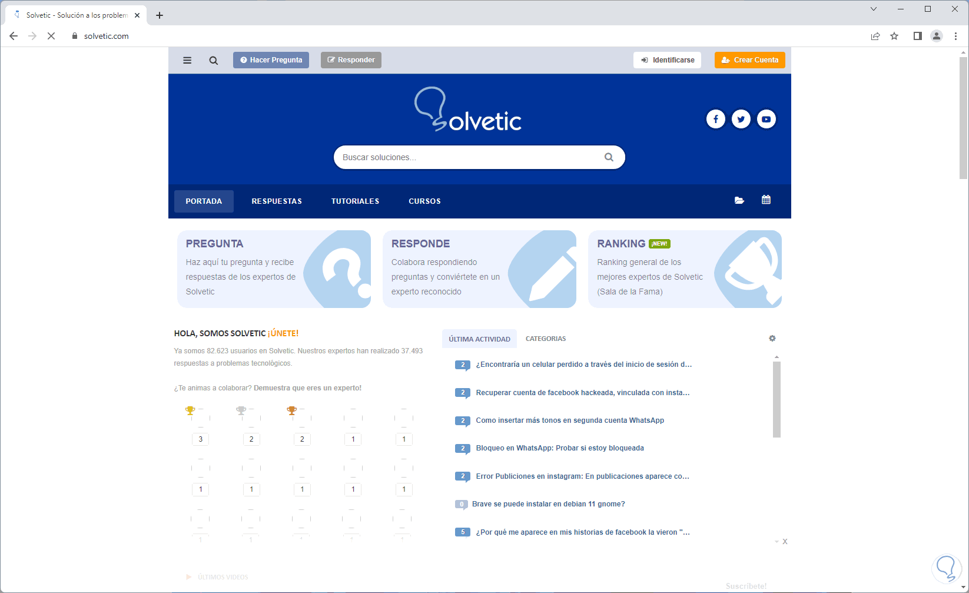Close the Solvetic browser tab
969x593 pixels.
(x=137, y=15)
